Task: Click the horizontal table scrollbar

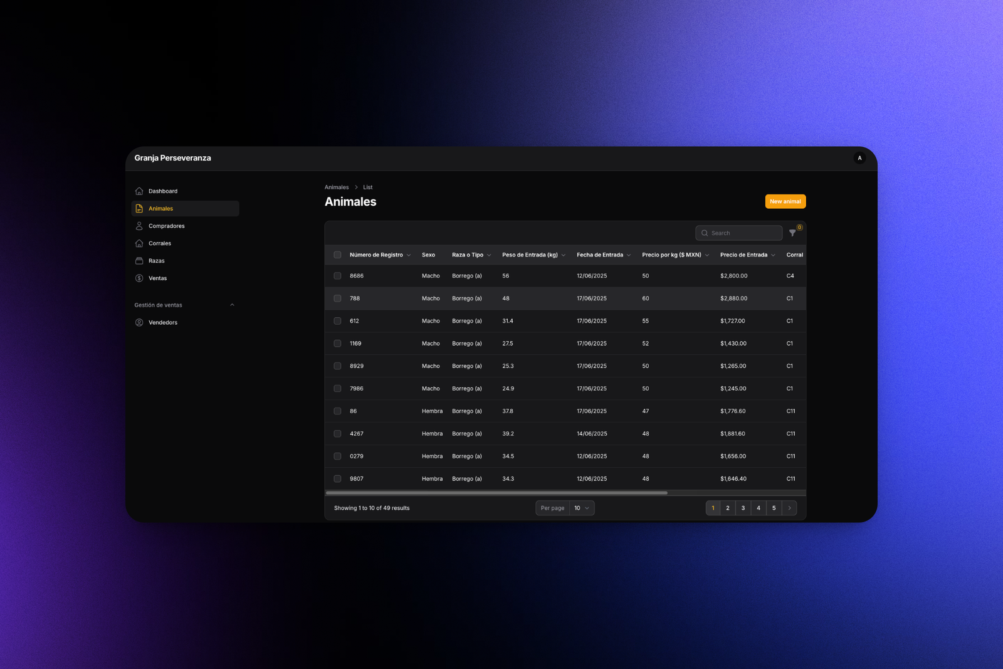Action: (x=496, y=493)
